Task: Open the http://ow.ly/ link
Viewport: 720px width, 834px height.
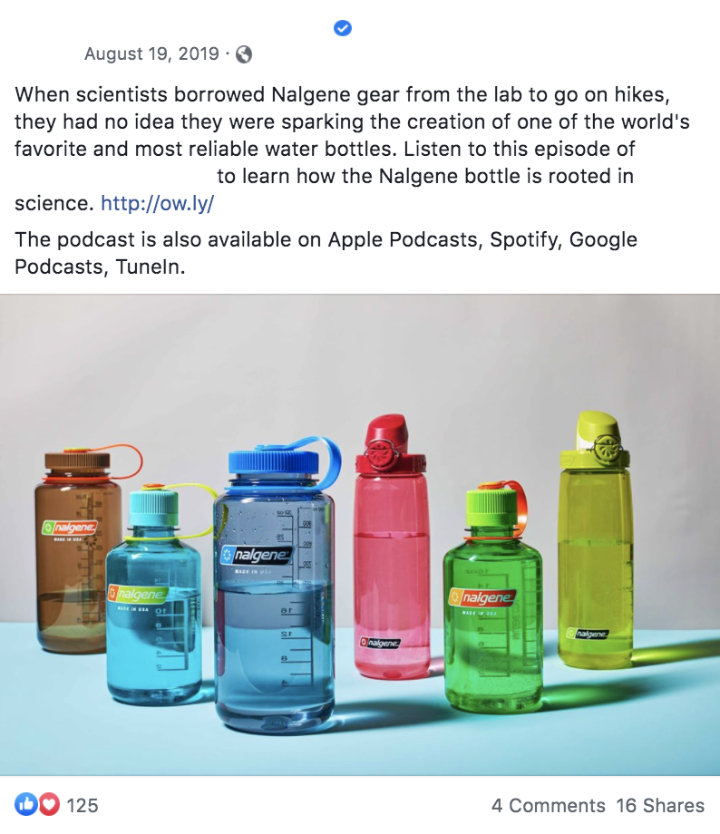Action: click(158, 203)
